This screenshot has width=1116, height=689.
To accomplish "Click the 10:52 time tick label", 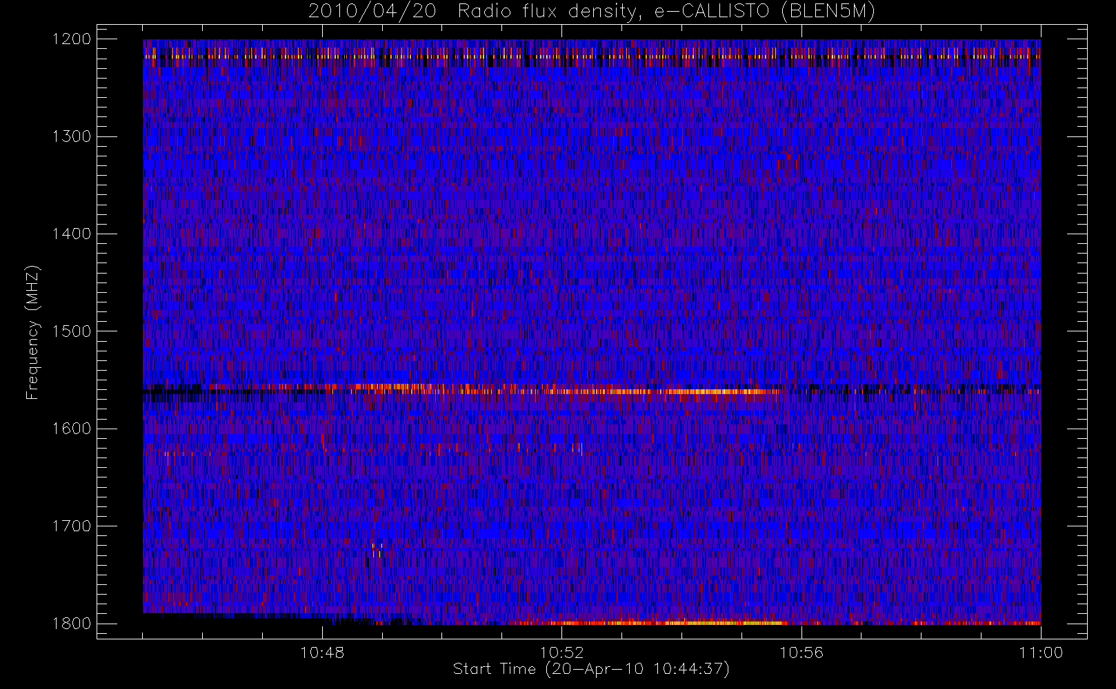I will click(x=561, y=652).
